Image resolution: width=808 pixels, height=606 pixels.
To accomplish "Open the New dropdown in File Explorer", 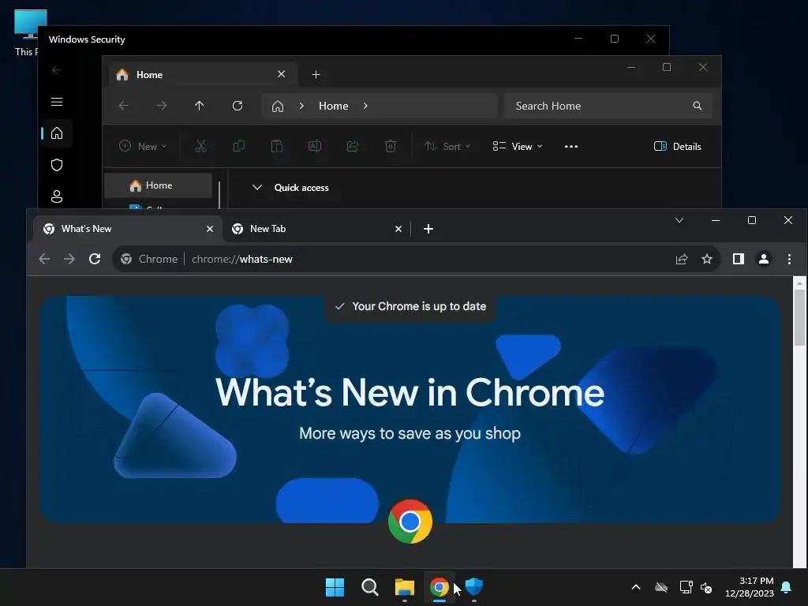I will [143, 146].
